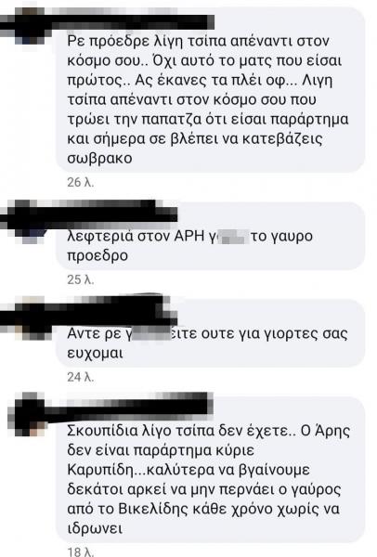Screen dimensions: 377x557
Task: Open pixelated avatar beside "λεφτεριά στον ΑΡΗ" comment
Action: (31, 222)
